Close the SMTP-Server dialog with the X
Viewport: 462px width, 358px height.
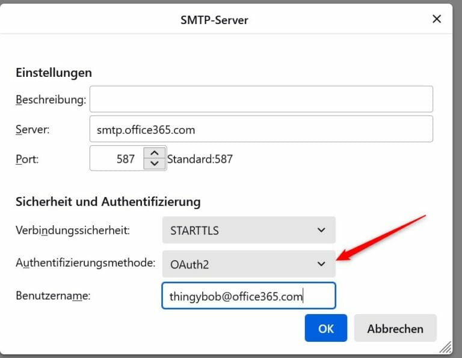[x=437, y=19]
